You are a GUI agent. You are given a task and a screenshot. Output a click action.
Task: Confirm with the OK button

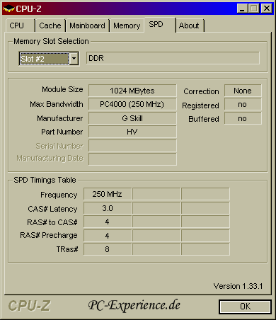[245, 307]
